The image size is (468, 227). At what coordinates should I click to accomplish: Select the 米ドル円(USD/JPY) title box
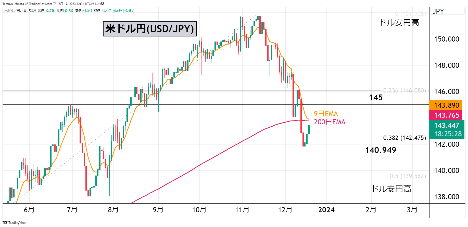tap(150, 29)
